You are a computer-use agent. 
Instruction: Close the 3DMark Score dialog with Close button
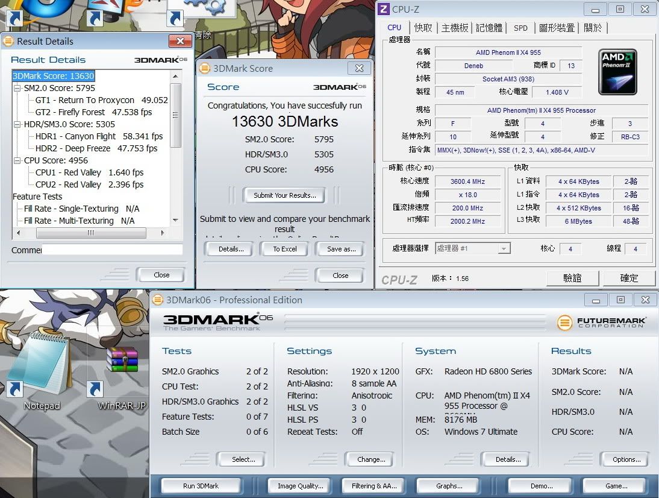[340, 276]
